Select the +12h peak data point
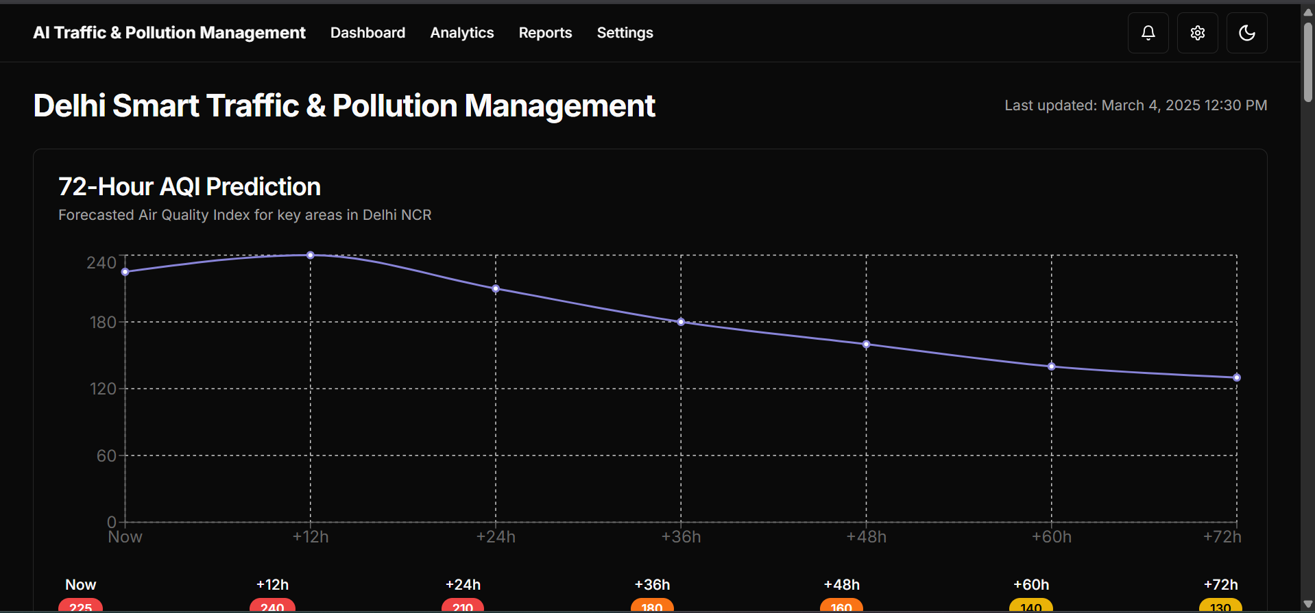The image size is (1315, 613). (311, 255)
